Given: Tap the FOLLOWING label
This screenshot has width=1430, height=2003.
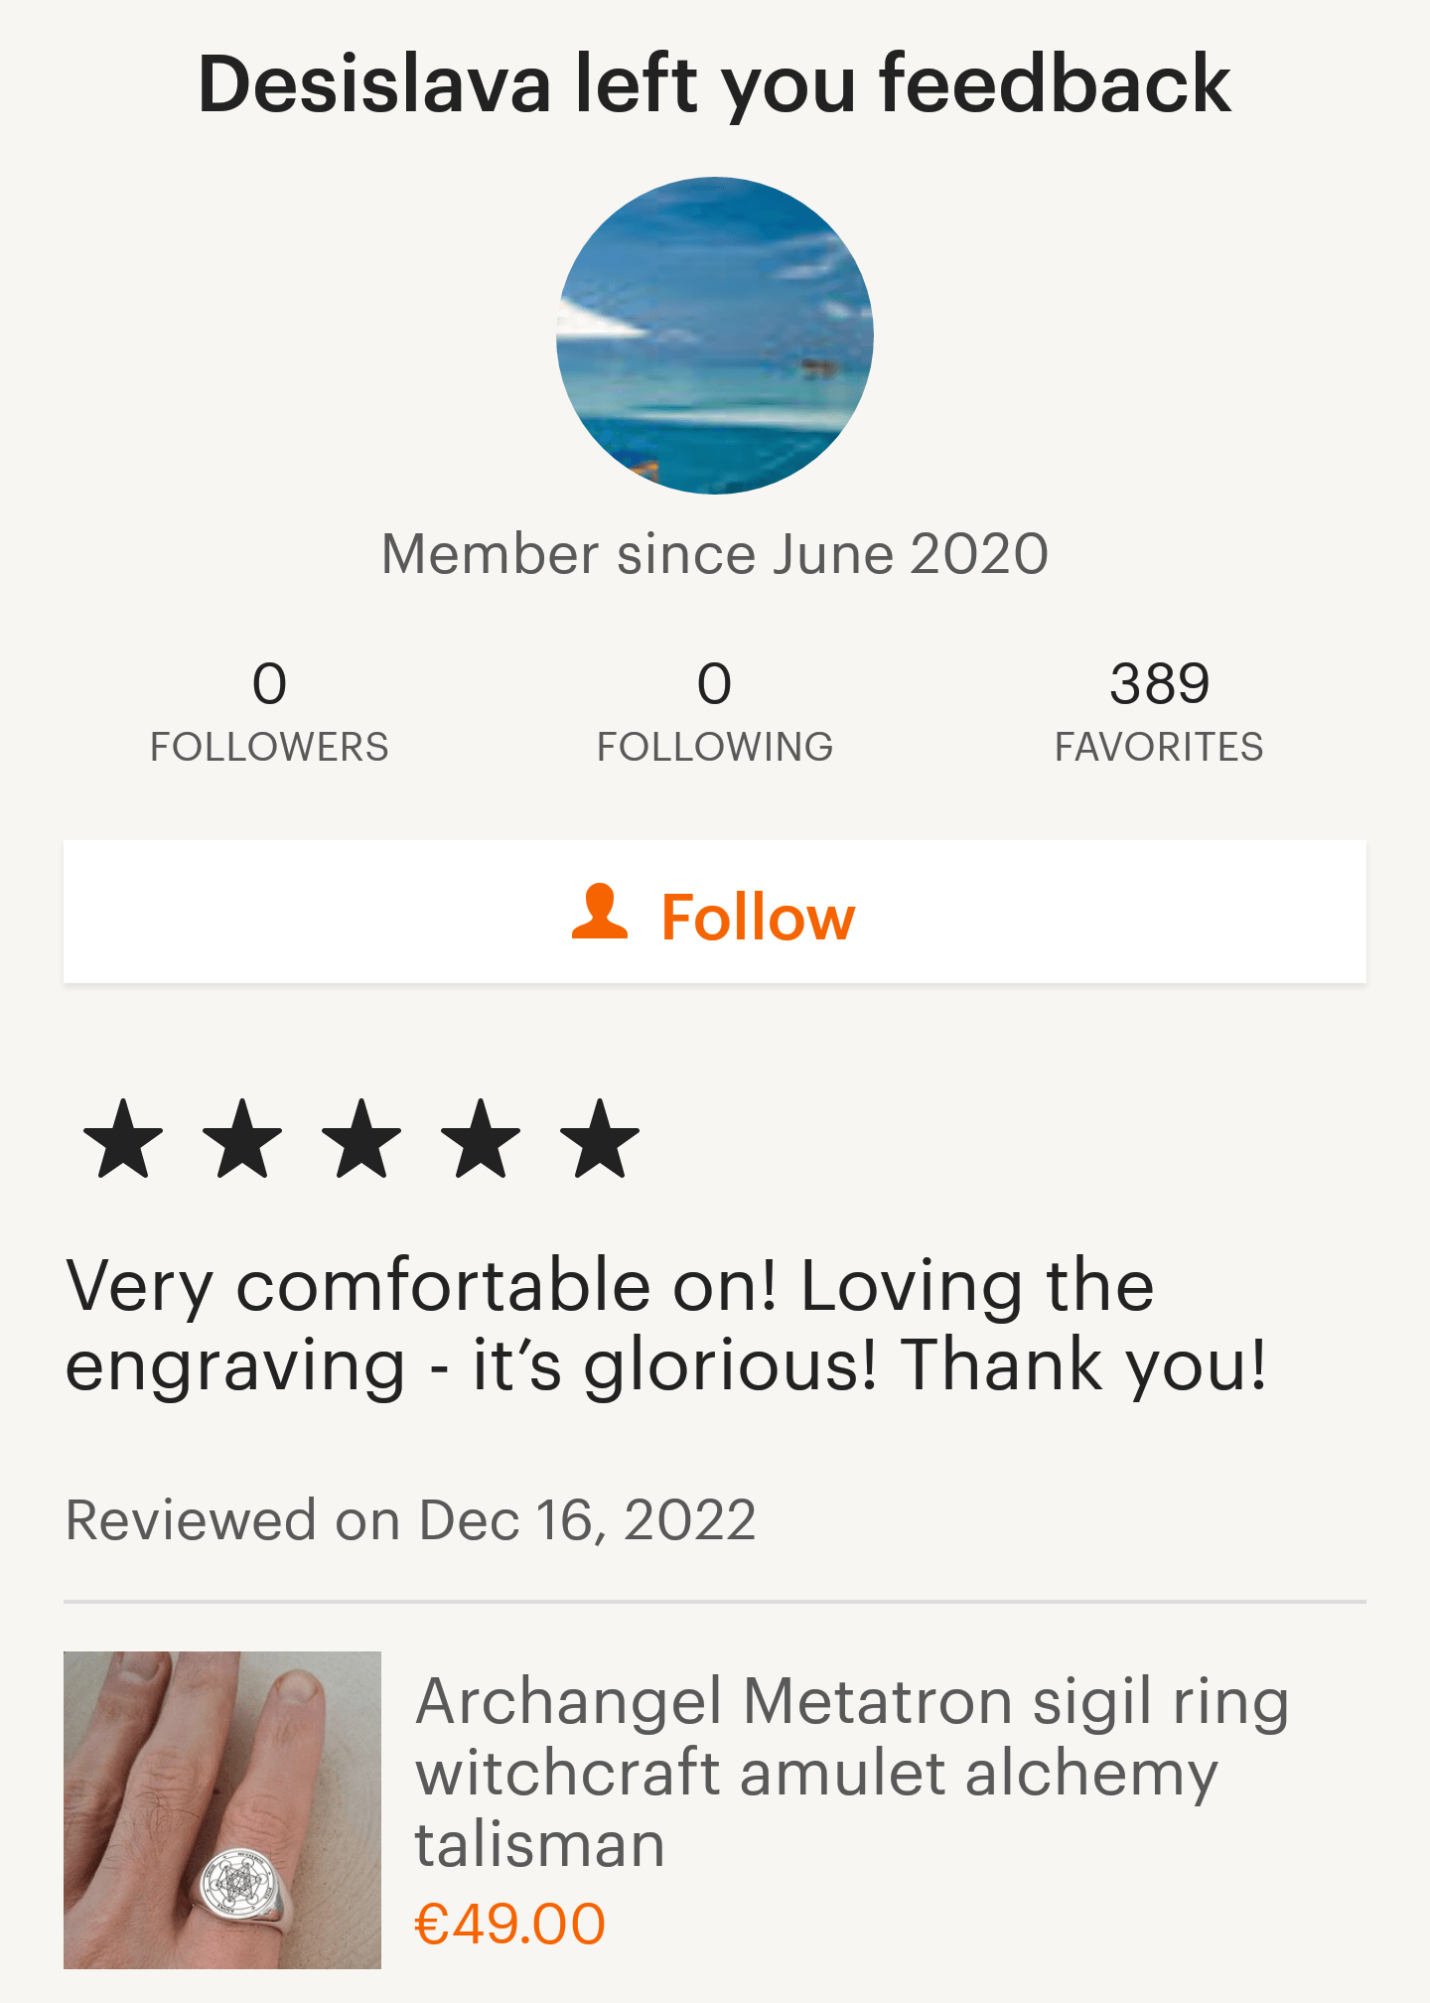Looking at the screenshot, I should click(x=715, y=747).
